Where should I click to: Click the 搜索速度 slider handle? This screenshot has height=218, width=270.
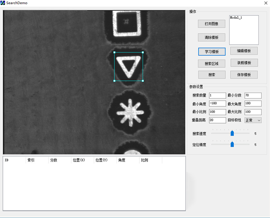[232, 133]
